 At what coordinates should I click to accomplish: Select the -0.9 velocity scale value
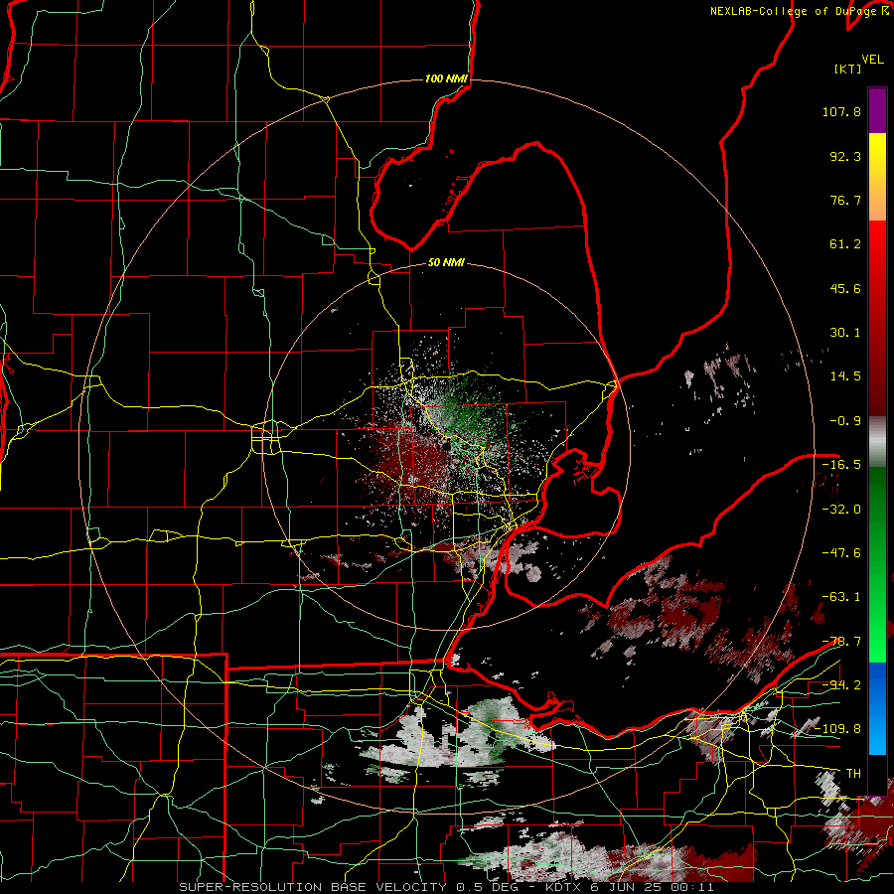point(845,421)
